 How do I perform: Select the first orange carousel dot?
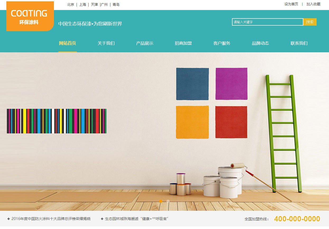pyautogui.click(x=161, y=201)
